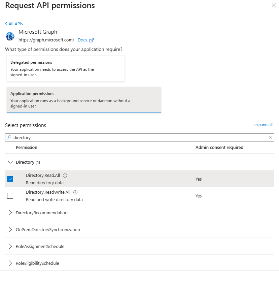Select the Application permissions card
This screenshot has height=283, width=279.
click(x=84, y=100)
